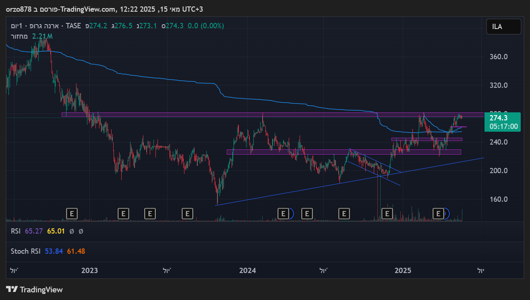Click the purple RSI value 65.27
Image resolution: width=530 pixels, height=300 pixels.
tap(34, 231)
